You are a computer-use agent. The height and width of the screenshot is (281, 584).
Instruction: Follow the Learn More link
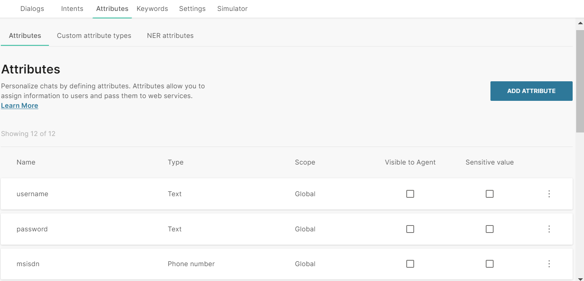click(x=20, y=106)
